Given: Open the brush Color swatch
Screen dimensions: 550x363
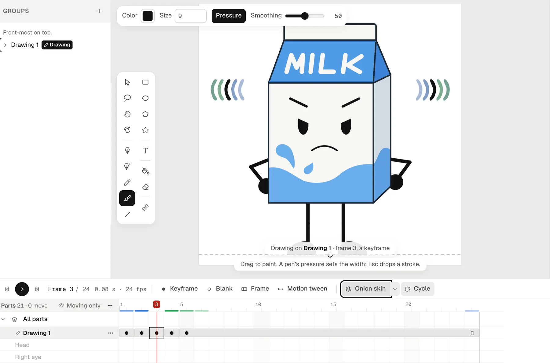Looking at the screenshot, I should click(148, 16).
